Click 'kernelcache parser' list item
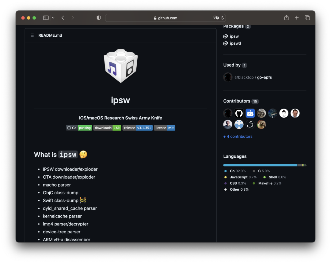The width and height of the screenshot is (331, 263). click(x=62, y=216)
